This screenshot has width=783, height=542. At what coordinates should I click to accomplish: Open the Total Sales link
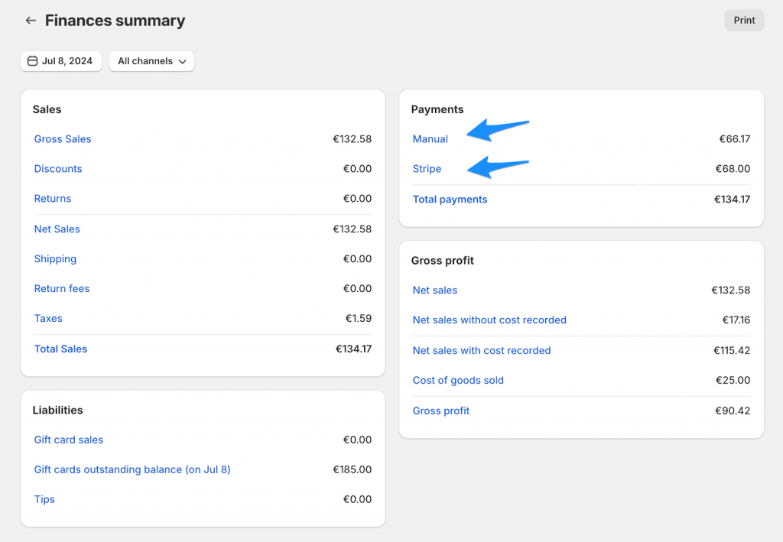tap(61, 349)
